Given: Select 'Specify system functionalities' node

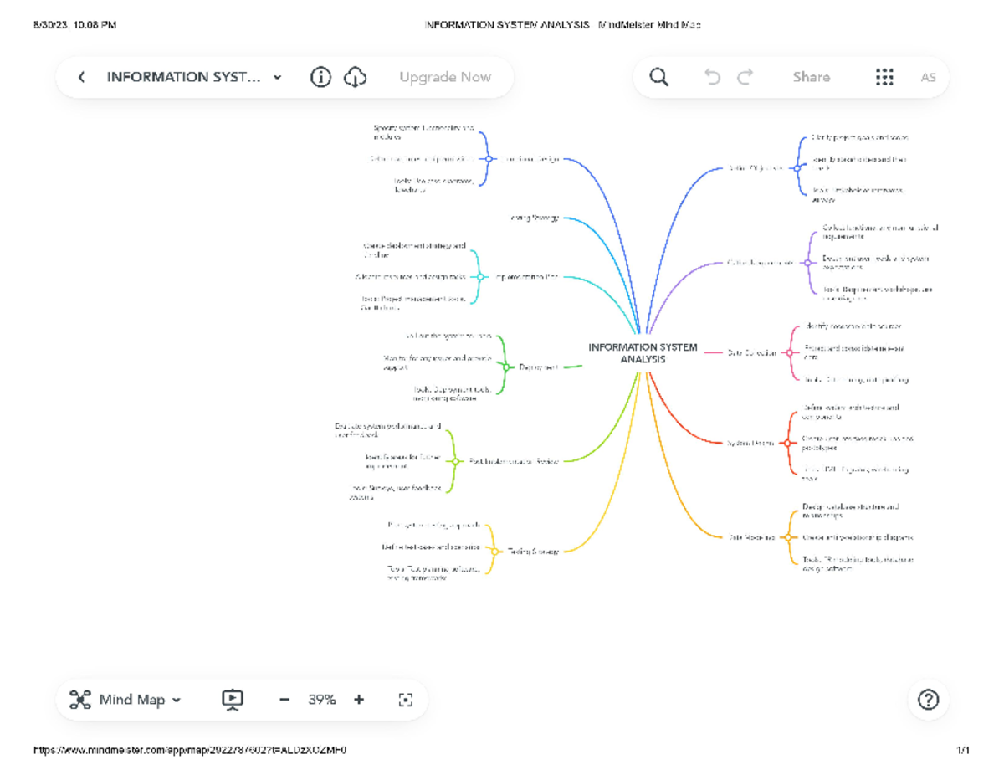Looking at the screenshot, I should point(423,132).
